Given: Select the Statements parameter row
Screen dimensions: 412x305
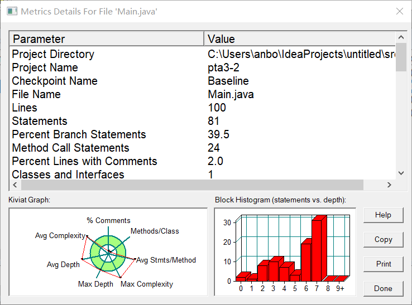Looking at the screenshot, I should tap(202, 121).
